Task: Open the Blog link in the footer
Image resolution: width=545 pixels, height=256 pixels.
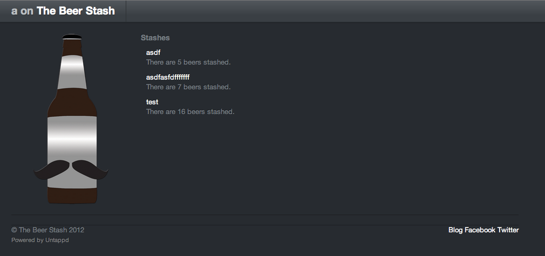Action: pyautogui.click(x=455, y=230)
